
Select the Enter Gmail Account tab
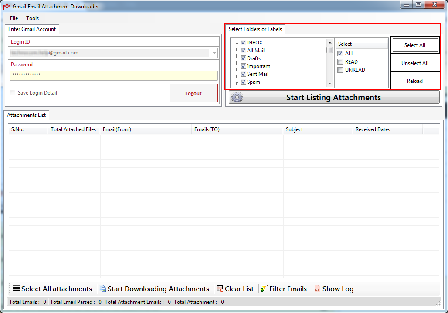click(32, 29)
